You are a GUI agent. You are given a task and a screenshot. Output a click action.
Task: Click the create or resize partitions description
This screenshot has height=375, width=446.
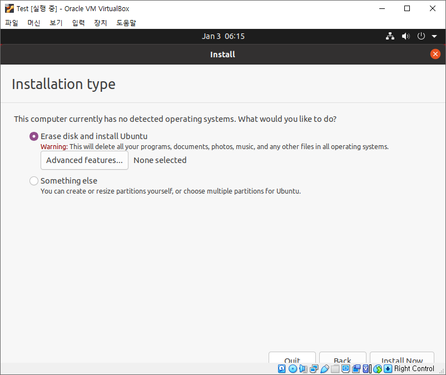tap(171, 191)
